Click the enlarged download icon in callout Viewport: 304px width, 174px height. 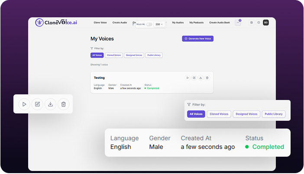coord(51,104)
